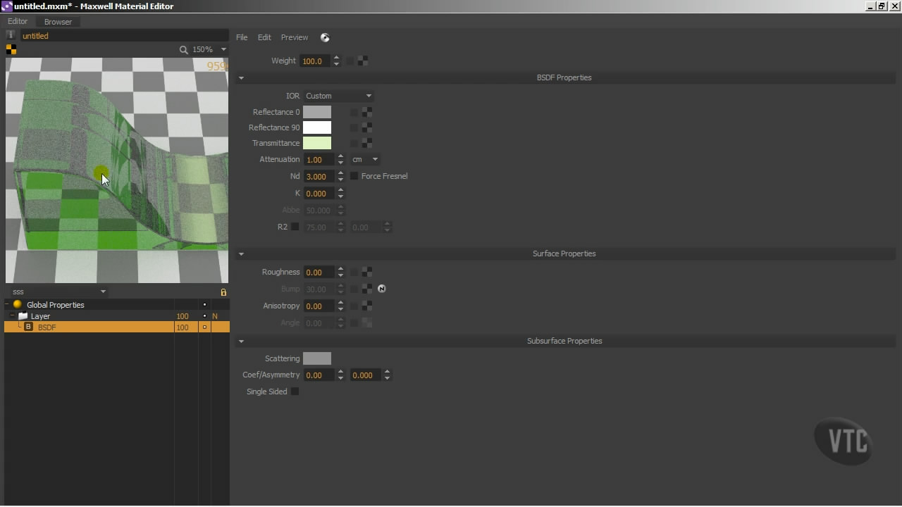Image resolution: width=902 pixels, height=507 pixels.
Task: Enable the texture checkbox for Anisotropy
Action: coord(354,306)
